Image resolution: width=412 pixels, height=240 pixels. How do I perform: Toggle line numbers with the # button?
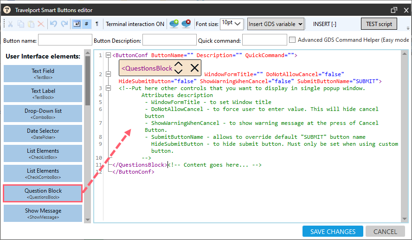click(x=87, y=24)
